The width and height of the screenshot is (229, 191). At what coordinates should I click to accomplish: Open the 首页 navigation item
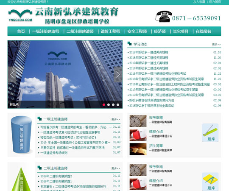(x=21, y=31)
